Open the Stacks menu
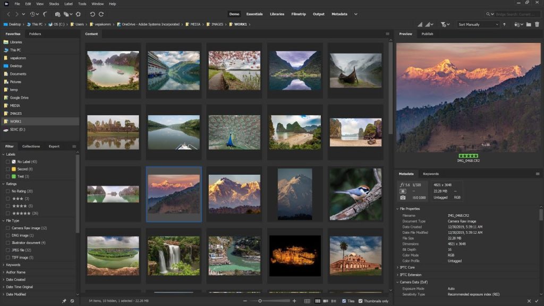Image resolution: width=544 pixels, height=306 pixels. point(53,3)
